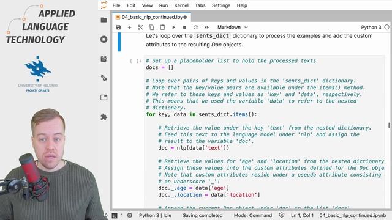Screen dimensions: 392x220
Task: Paste cell from clipboard
Action: coord(162,27)
